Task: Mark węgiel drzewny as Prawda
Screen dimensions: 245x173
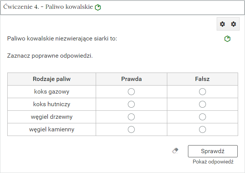Action: point(131,117)
